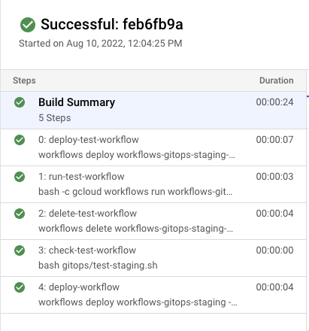Click the Steps column header

click(x=24, y=80)
